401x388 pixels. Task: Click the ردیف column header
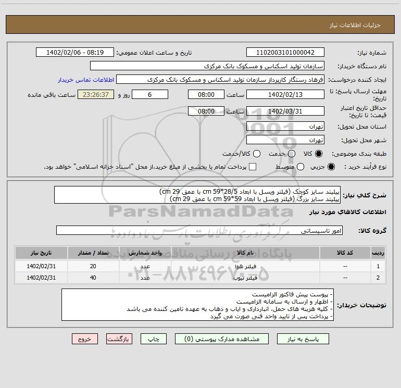[x=378, y=253]
